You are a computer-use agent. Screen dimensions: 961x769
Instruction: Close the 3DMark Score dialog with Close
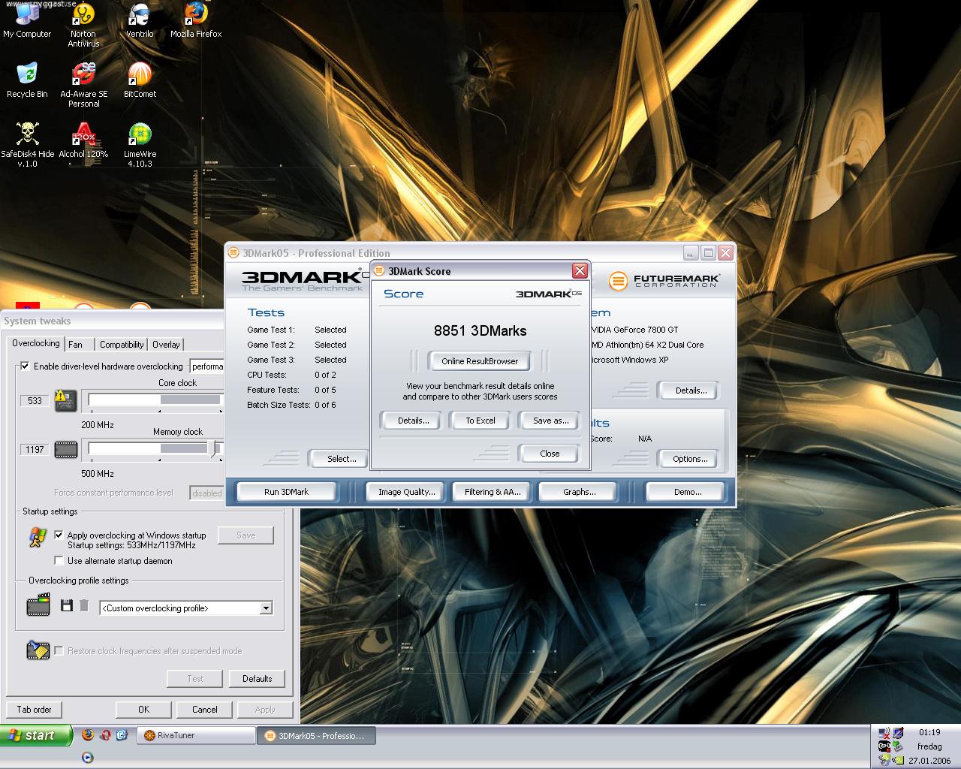coord(550,454)
